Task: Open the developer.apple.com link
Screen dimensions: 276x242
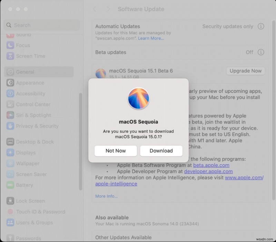Action: pyautogui.click(x=208, y=171)
